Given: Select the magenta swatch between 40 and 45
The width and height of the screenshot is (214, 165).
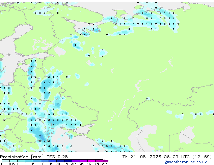Looking at the screenshot, I should [x=91, y=161].
